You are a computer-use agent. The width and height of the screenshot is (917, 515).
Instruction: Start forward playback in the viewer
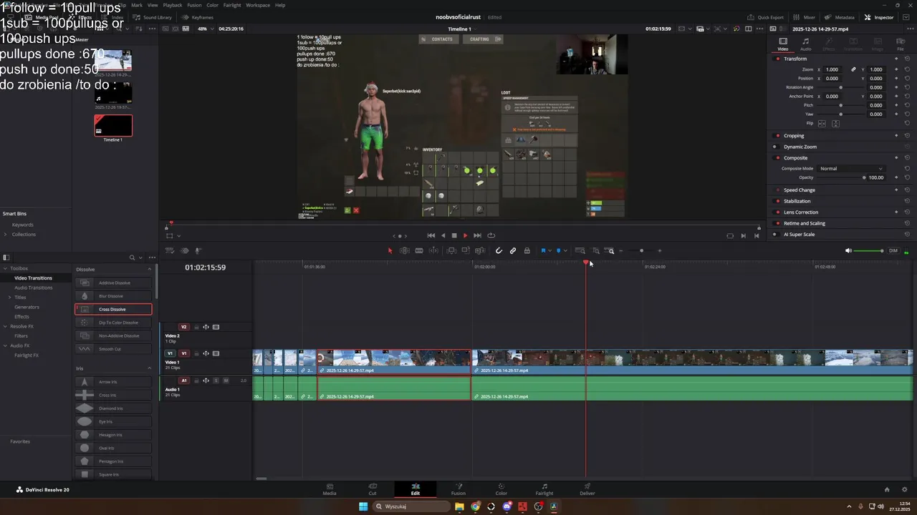(465, 235)
